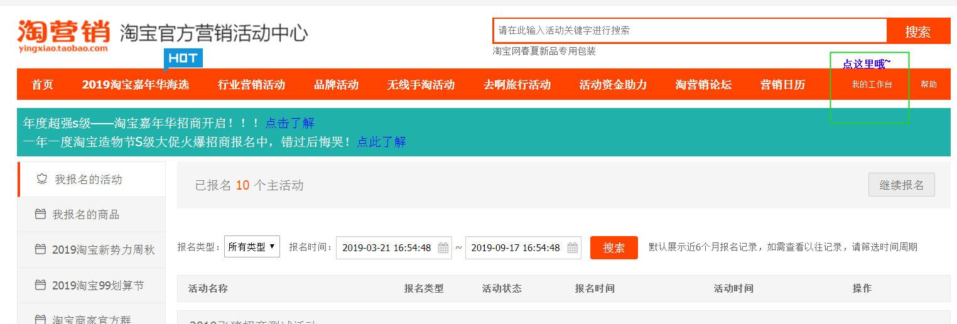Click the icon beside 我报名的商品
957x324 pixels.
tap(40, 215)
